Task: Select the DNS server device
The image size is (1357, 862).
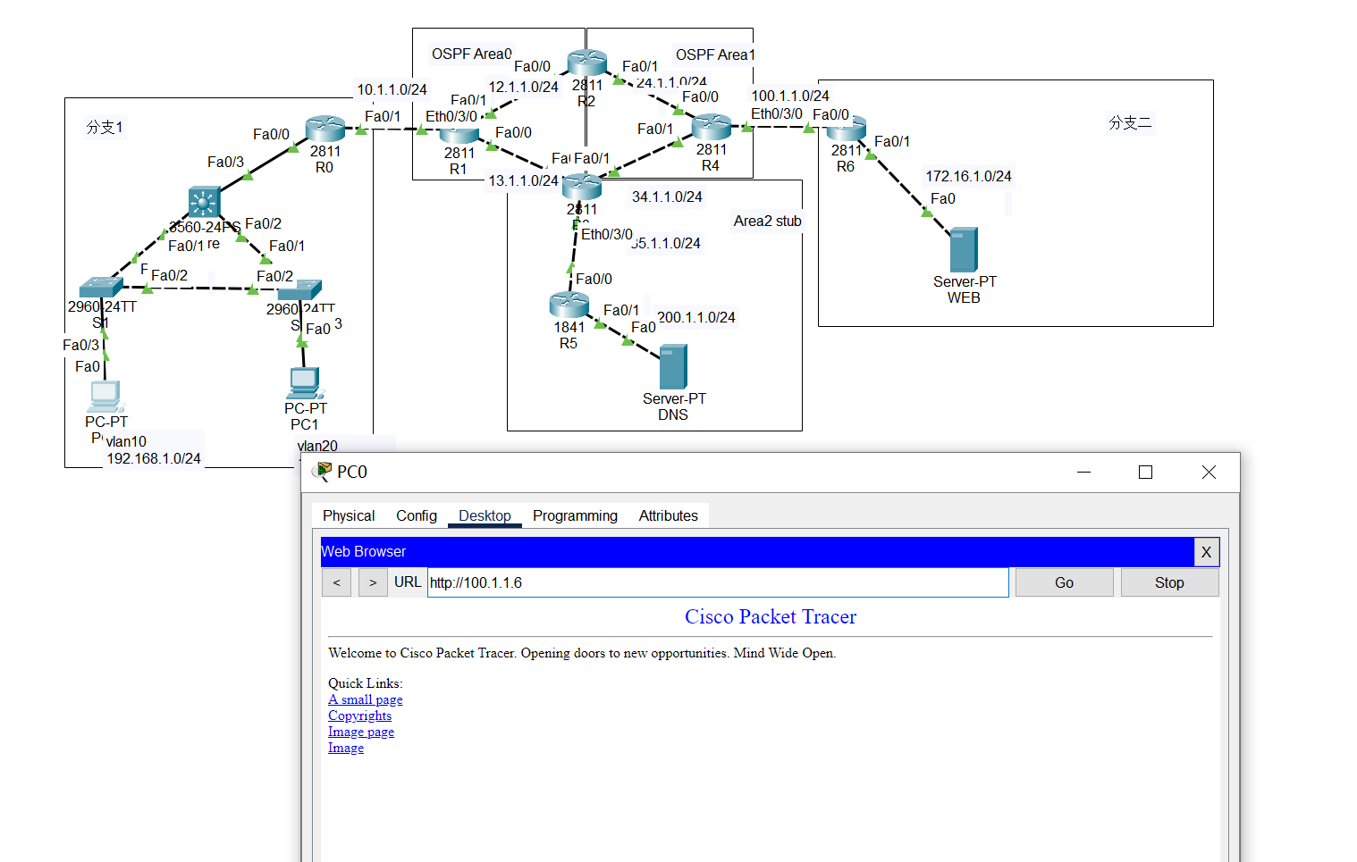Action: click(673, 367)
